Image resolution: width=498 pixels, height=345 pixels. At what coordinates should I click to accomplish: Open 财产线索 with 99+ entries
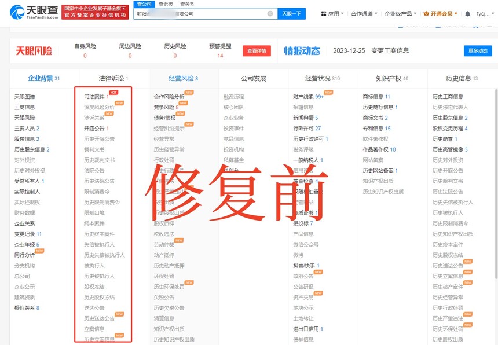point(309,97)
